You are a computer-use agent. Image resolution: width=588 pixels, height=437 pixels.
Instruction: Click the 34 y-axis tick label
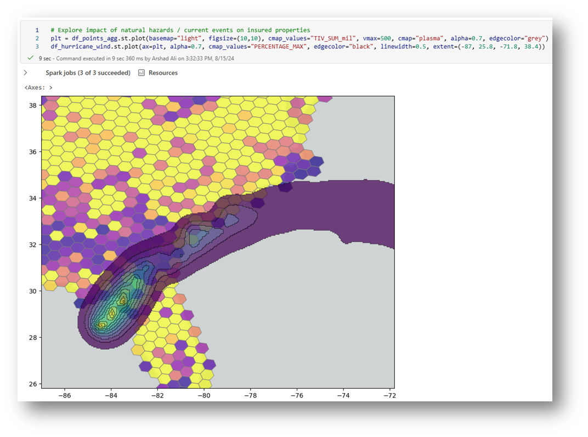coord(33,198)
